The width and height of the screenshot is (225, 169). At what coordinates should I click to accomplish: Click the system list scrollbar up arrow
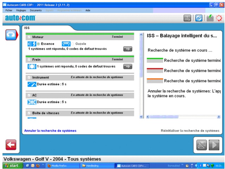141,35
